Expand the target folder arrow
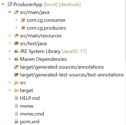The height and width of the screenshot is (125, 126). point(10,90)
